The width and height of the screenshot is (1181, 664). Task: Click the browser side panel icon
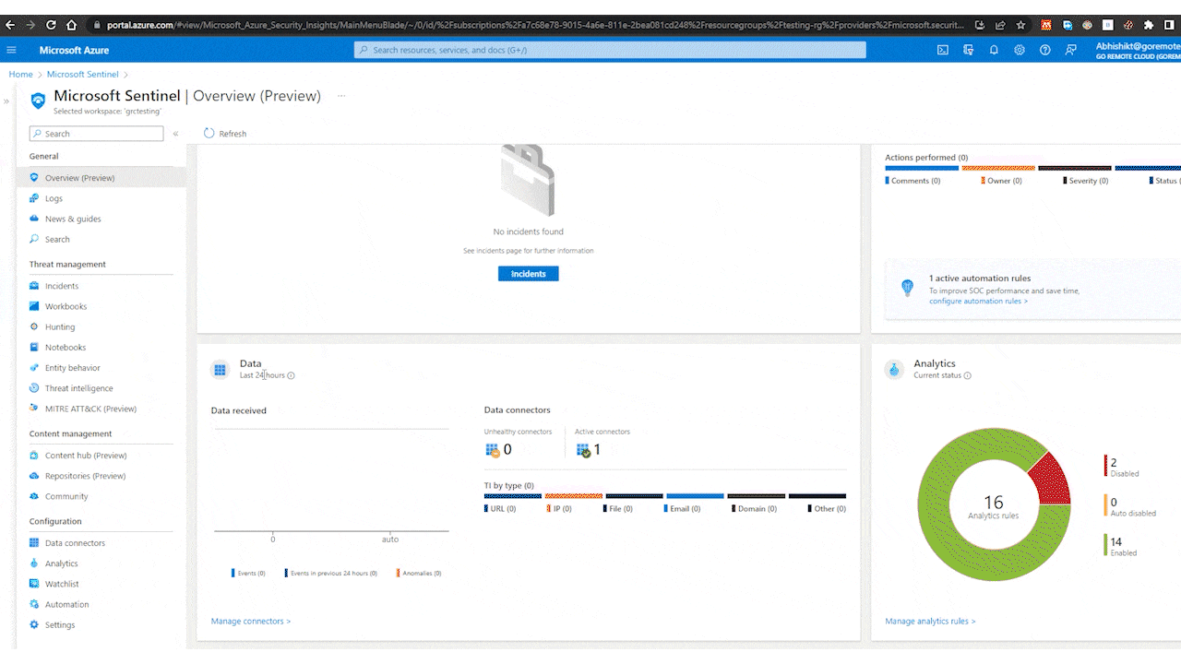1169,25
